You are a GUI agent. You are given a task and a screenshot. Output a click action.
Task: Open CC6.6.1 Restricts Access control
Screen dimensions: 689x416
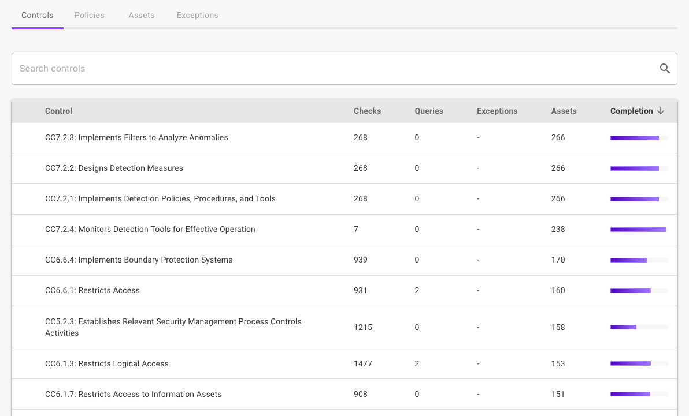click(92, 290)
